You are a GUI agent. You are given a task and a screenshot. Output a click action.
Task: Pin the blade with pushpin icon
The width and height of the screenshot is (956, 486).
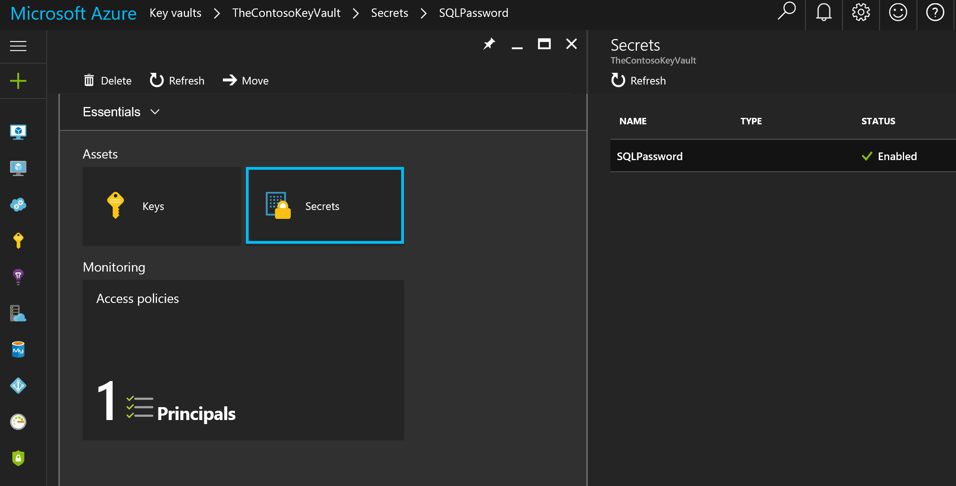click(x=489, y=44)
